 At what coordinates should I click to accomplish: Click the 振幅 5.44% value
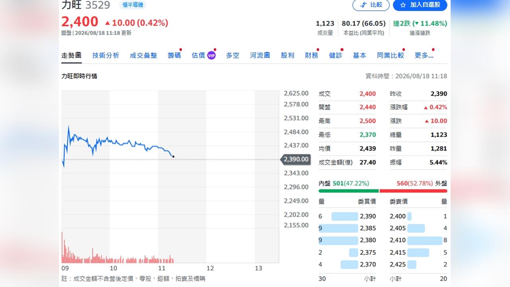click(x=438, y=162)
